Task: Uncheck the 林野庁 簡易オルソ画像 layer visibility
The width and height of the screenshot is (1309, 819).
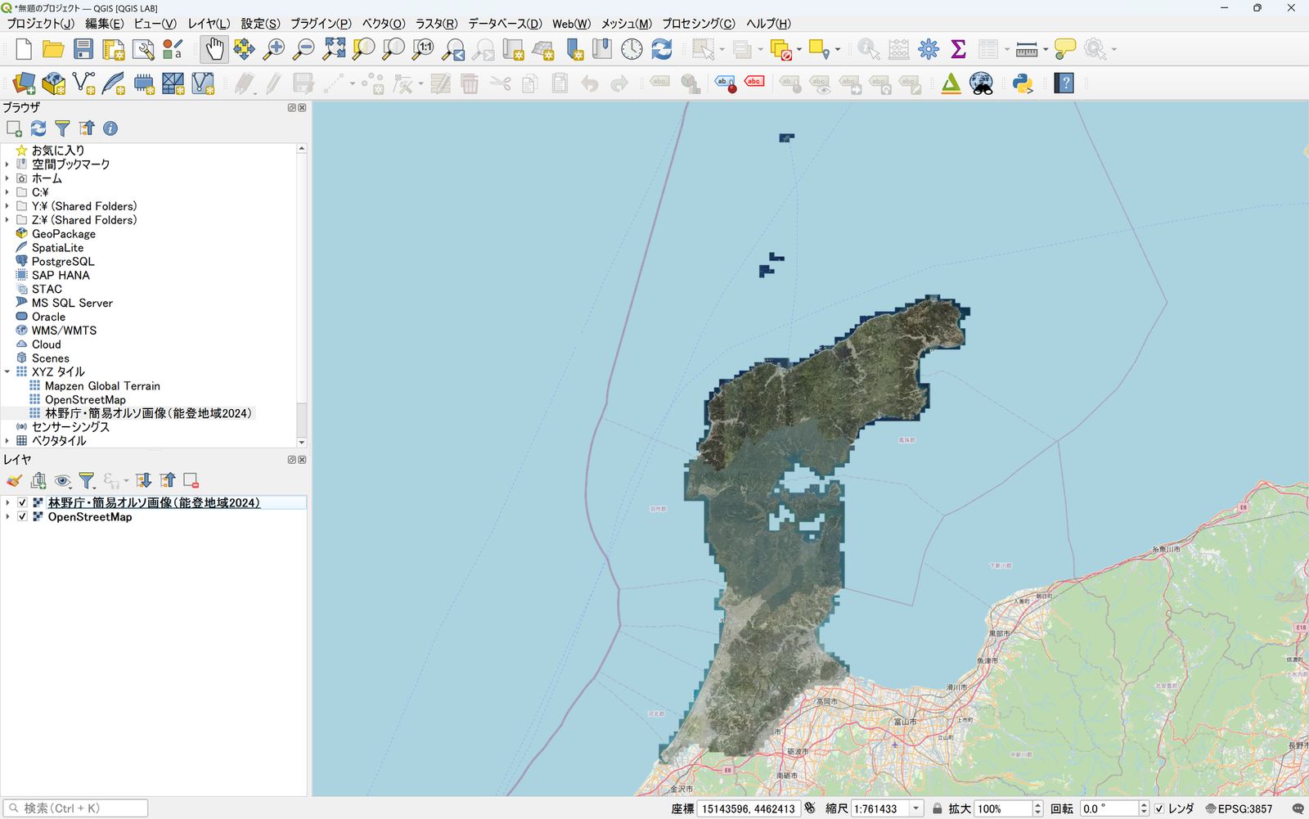Action: tap(23, 503)
